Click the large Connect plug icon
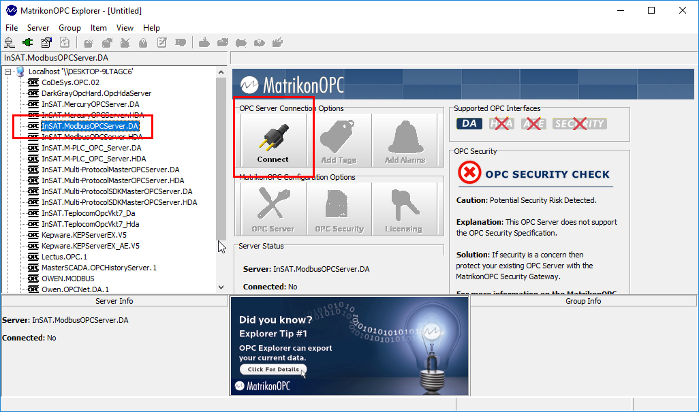This screenshot has height=412, width=699. point(273,139)
